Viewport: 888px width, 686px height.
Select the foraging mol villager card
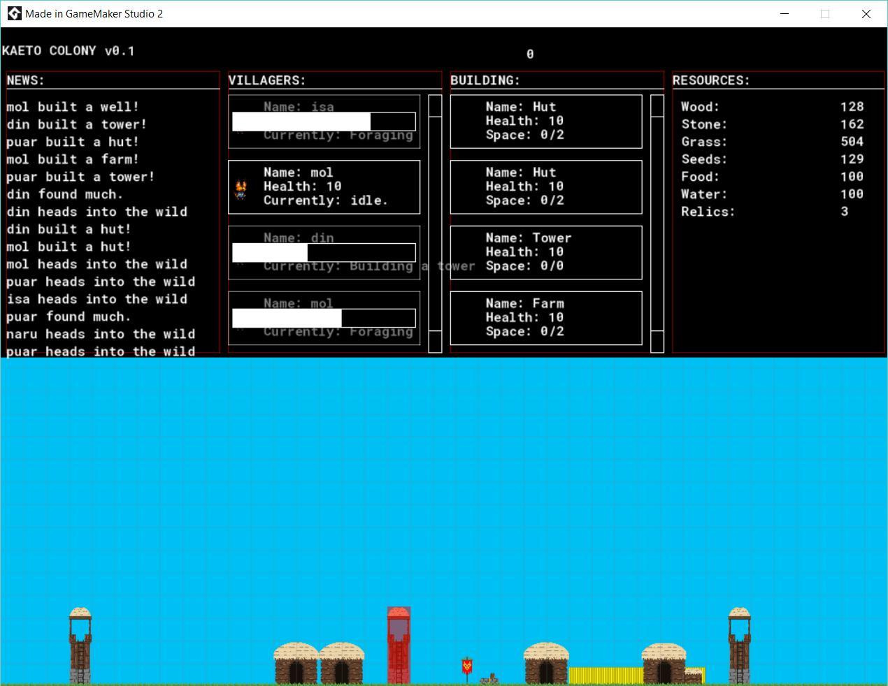tap(324, 318)
